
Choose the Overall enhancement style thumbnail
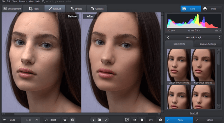pos(179,67)
